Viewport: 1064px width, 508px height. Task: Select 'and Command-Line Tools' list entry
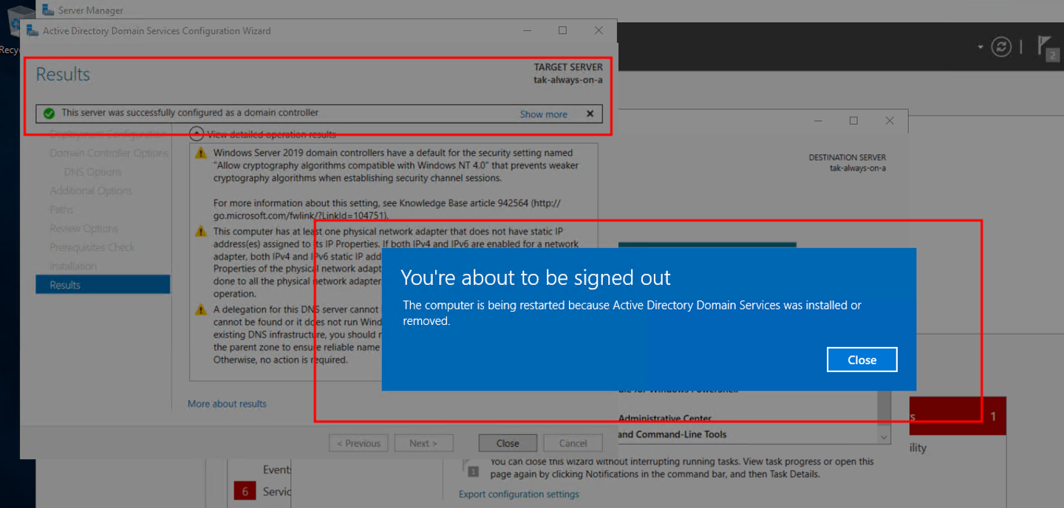click(672, 434)
